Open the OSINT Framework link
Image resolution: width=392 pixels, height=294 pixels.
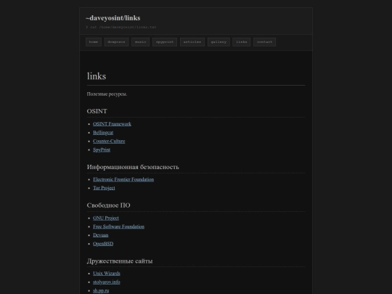point(112,124)
